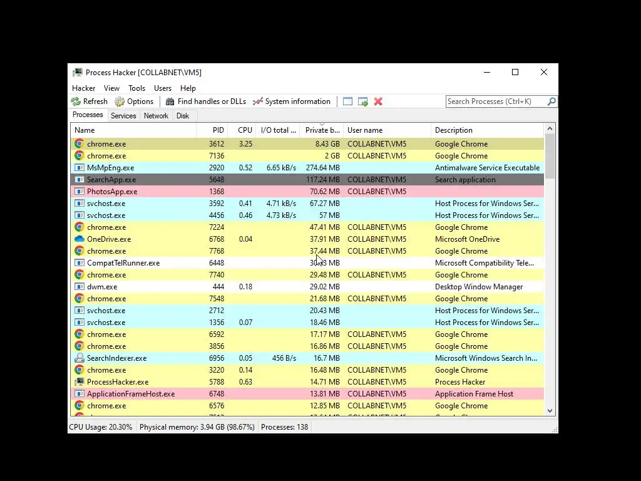Screen dimensions: 641x481
Task: Click Processes: 138 status bar entry
Action: click(x=285, y=427)
